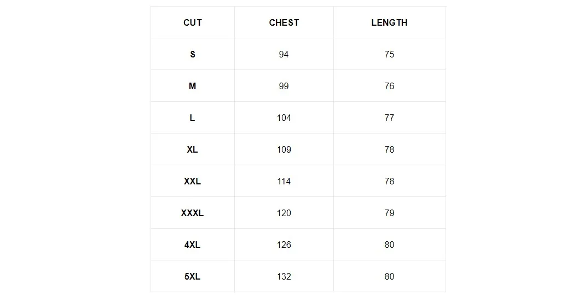Viewport: 572px width, 296px height.
Task: Select the S size cell
Action: tap(192, 54)
